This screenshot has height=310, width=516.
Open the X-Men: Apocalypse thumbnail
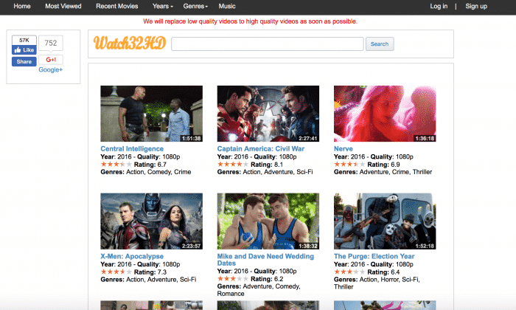point(151,221)
